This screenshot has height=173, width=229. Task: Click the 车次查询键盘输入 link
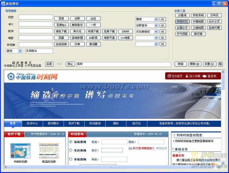(x=143, y=148)
